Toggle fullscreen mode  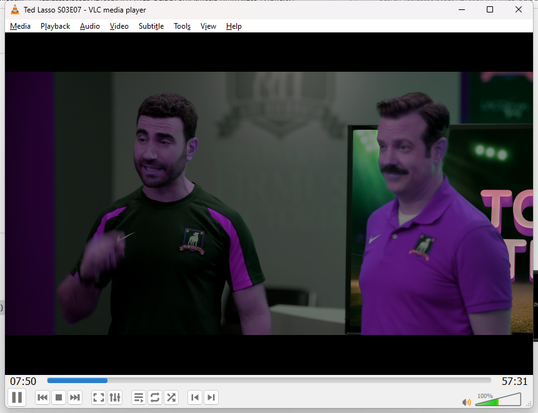click(x=98, y=397)
